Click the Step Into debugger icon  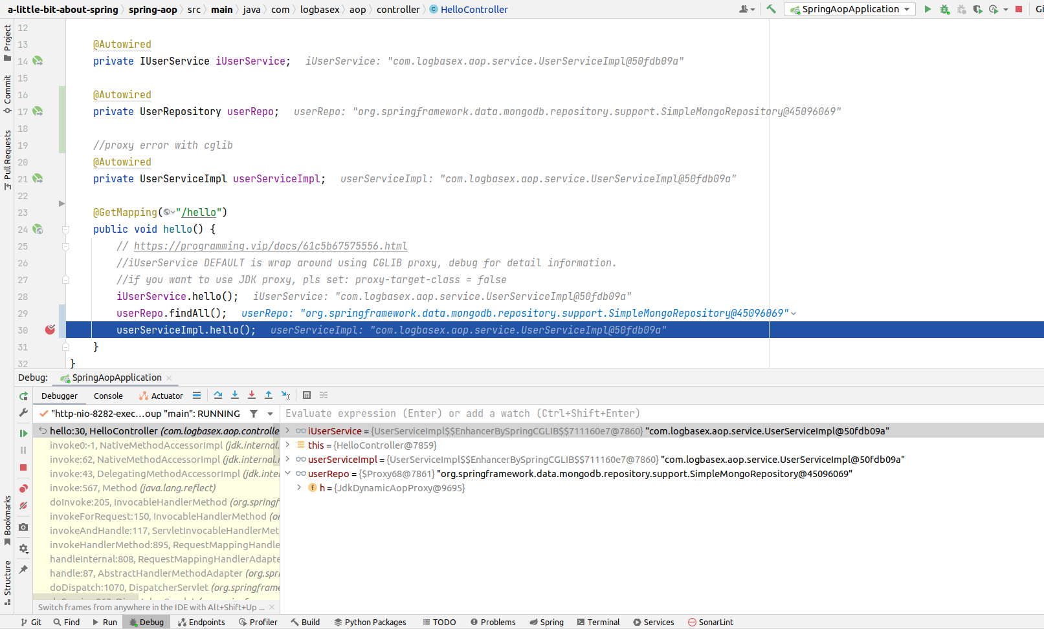click(x=235, y=396)
